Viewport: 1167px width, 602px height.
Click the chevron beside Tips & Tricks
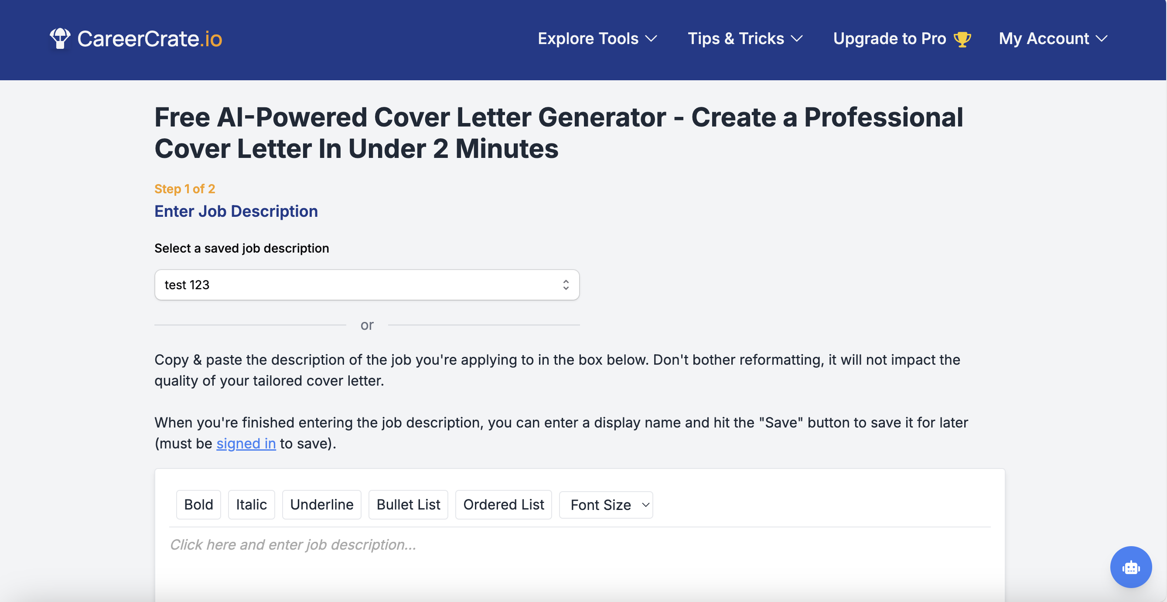(x=797, y=39)
